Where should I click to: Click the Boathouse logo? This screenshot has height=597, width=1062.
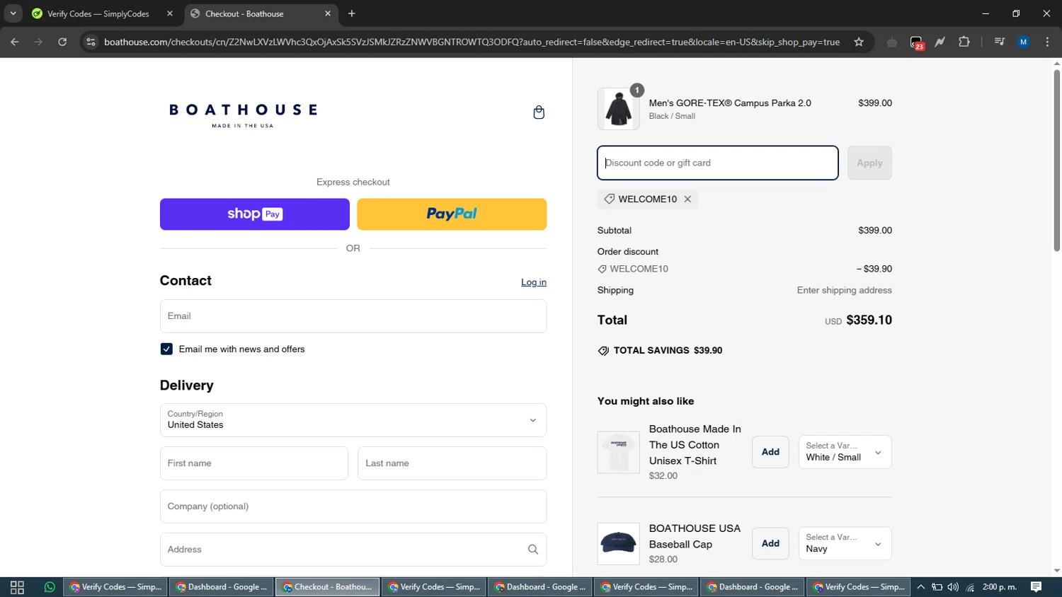[243, 115]
